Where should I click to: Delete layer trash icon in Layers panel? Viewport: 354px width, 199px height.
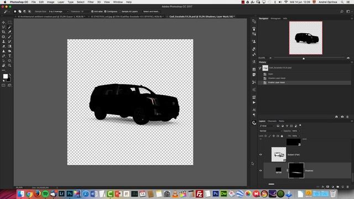pos(348,187)
